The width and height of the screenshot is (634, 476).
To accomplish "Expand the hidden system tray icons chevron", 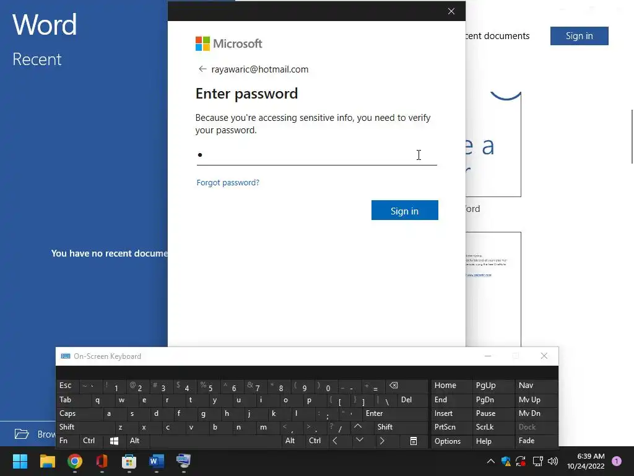I will (490, 461).
